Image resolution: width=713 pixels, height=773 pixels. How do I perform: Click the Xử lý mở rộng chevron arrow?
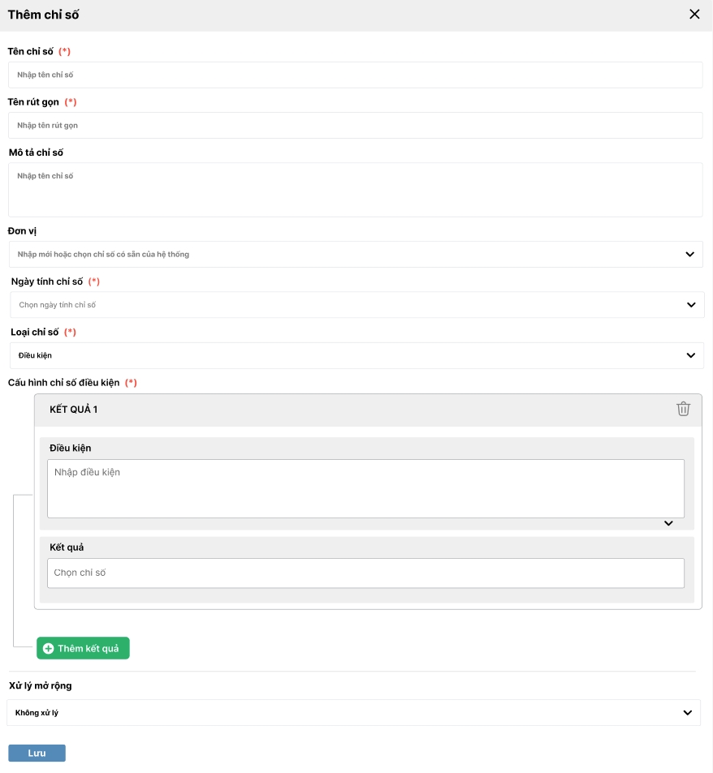(687, 713)
